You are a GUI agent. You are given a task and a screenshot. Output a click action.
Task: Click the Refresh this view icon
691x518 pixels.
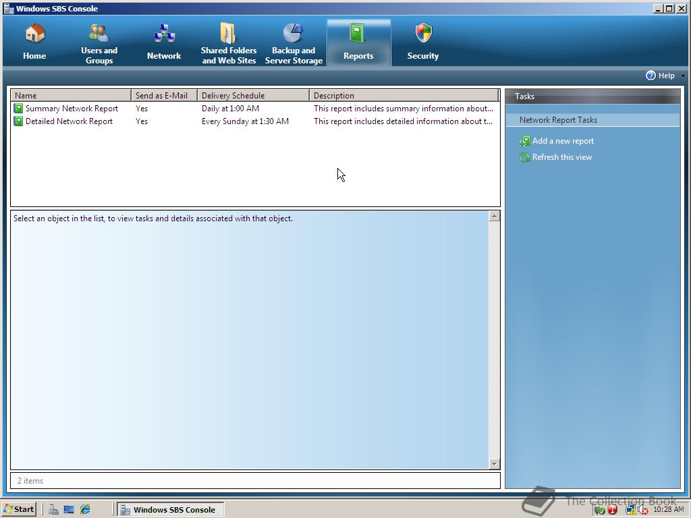coord(524,157)
